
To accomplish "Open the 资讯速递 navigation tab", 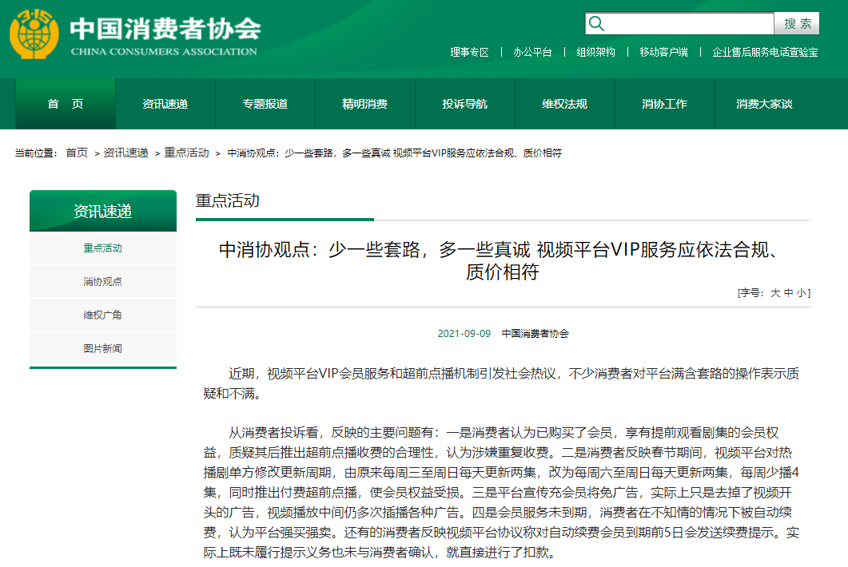I will tap(165, 104).
